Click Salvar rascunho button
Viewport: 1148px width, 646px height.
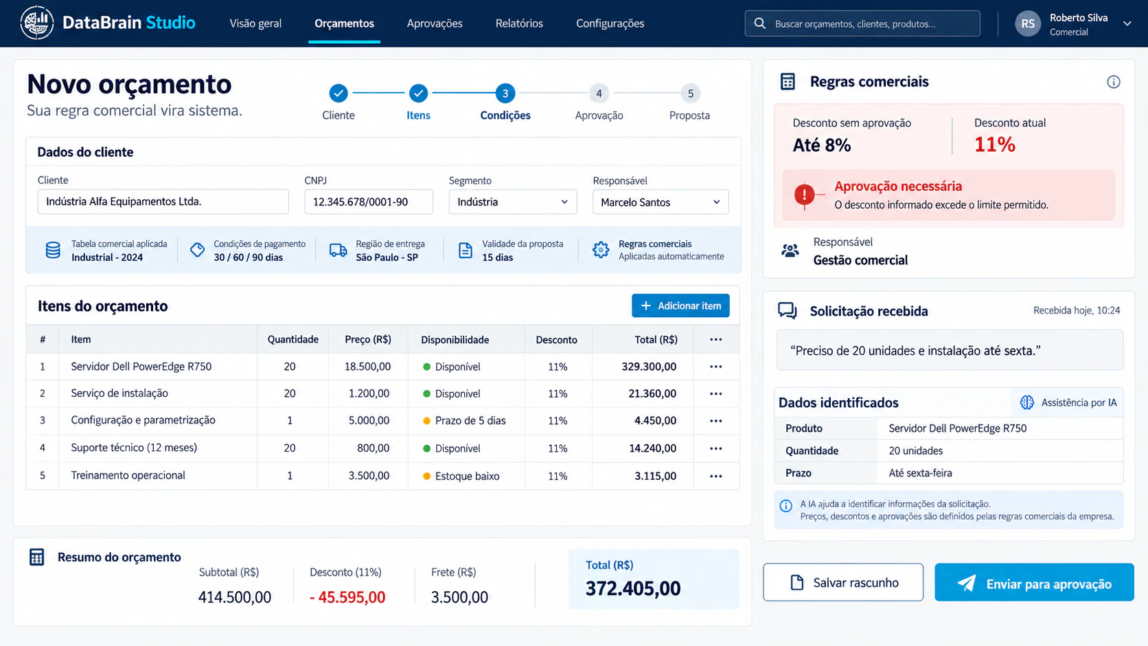(x=843, y=582)
